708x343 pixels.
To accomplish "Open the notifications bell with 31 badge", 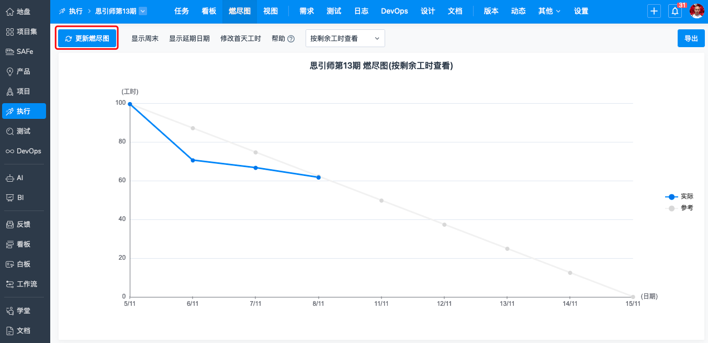I will (675, 11).
